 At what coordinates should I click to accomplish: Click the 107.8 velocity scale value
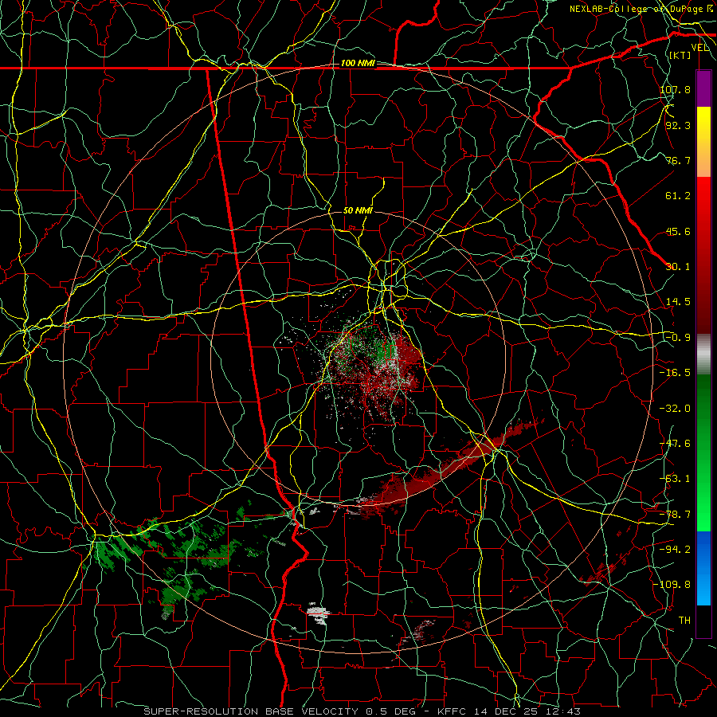pyautogui.click(x=676, y=89)
